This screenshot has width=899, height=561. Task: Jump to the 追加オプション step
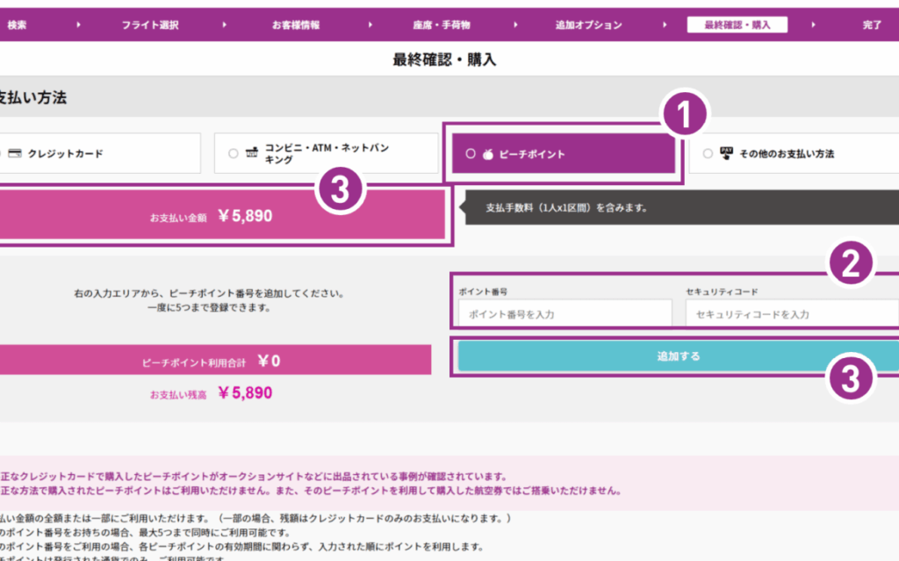tap(588, 25)
